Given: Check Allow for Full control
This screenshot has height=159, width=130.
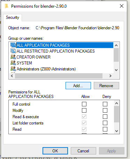Looking at the screenshot, I should coord(84,104).
